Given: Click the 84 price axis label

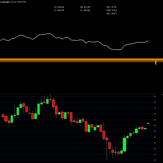Looking at the screenshot, I should 155,97.
